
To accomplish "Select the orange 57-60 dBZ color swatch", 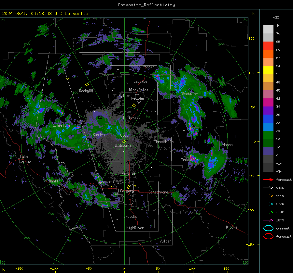I will point(268,54).
